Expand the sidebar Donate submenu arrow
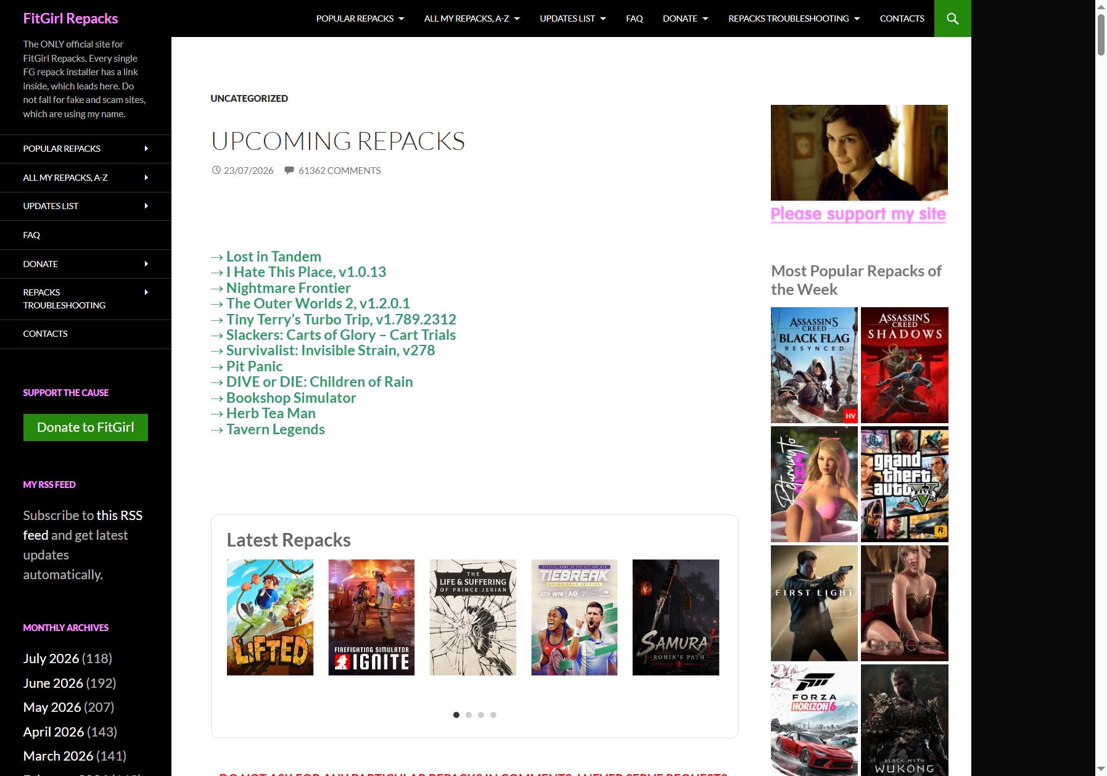 click(146, 264)
